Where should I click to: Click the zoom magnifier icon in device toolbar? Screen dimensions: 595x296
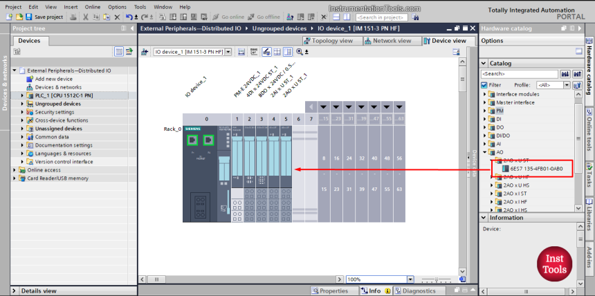pos(300,52)
